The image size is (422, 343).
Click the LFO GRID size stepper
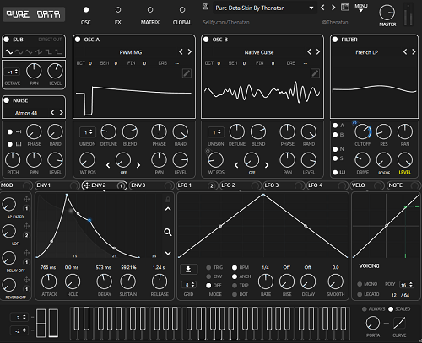click(189, 285)
